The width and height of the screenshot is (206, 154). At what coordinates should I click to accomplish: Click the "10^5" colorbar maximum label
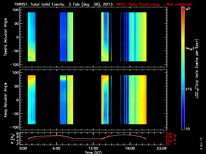click(x=188, y=8)
